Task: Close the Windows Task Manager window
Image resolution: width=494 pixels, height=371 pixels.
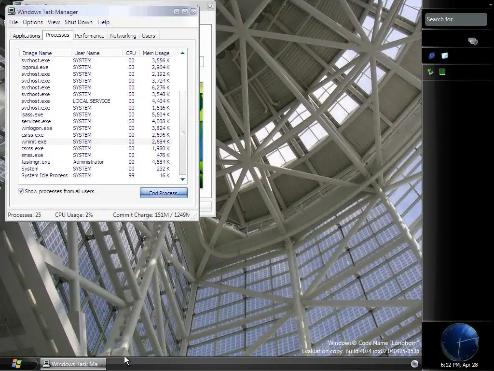Action: tap(193, 12)
